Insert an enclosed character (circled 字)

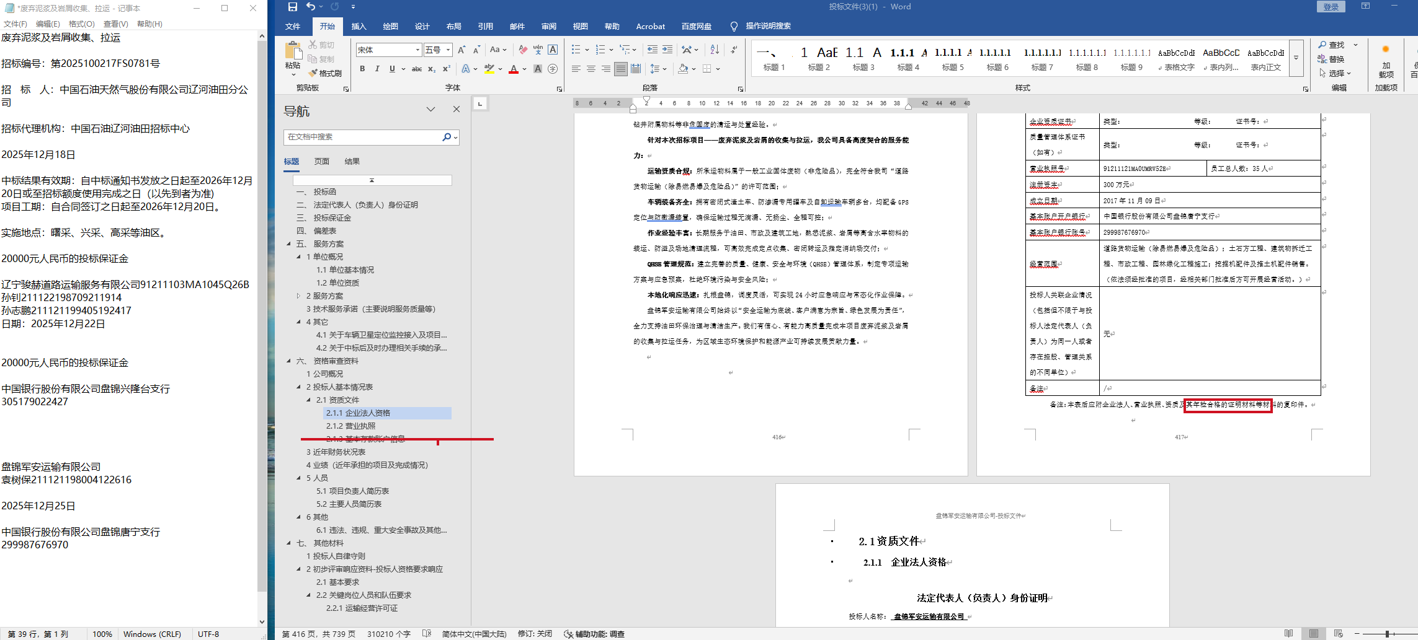point(553,69)
